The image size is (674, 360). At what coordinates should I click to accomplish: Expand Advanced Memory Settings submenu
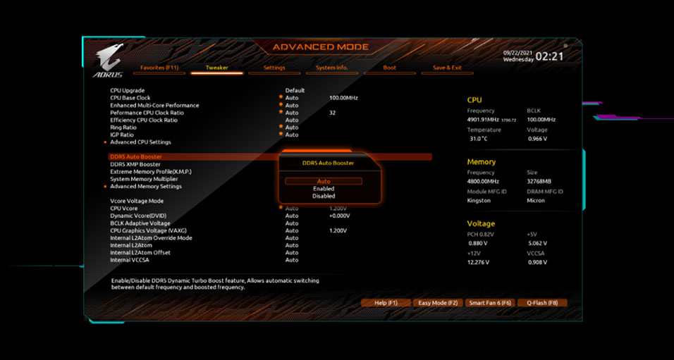tap(145, 187)
